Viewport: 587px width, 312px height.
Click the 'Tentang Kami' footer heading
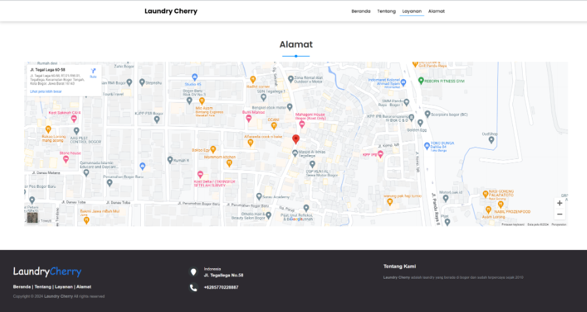(x=400, y=266)
